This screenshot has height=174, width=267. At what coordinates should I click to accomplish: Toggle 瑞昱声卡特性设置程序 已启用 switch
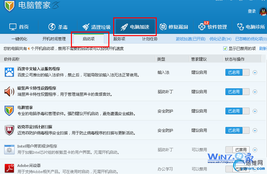[x=237, y=92]
